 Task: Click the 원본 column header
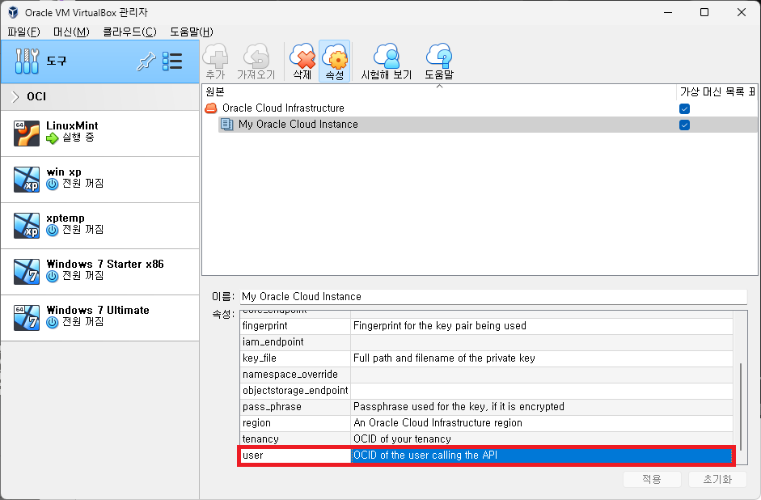coord(439,91)
